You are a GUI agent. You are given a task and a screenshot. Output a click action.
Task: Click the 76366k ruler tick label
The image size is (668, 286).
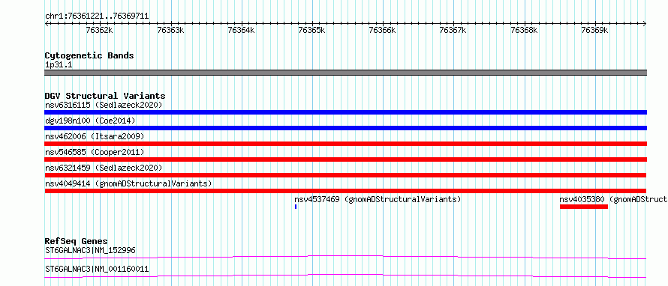coord(382,30)
